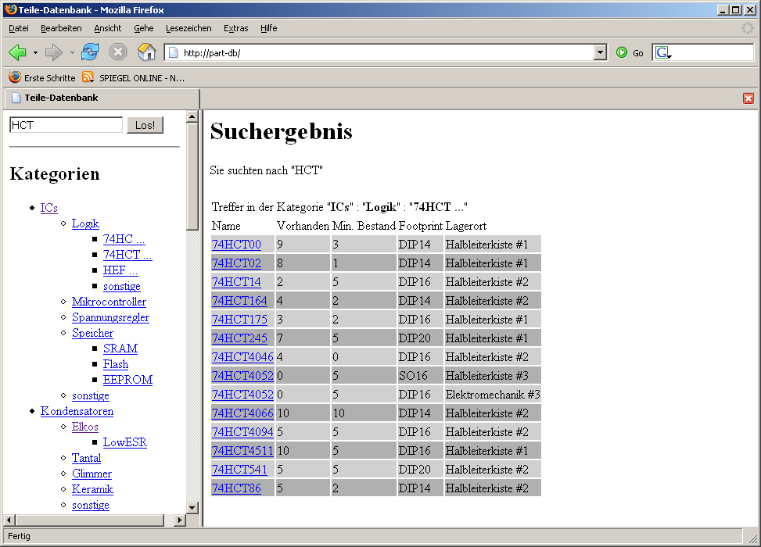This screenshot has height=547, width=761.
Task: Click the sidebar scroll down arrow
Action: coord(192,508)
